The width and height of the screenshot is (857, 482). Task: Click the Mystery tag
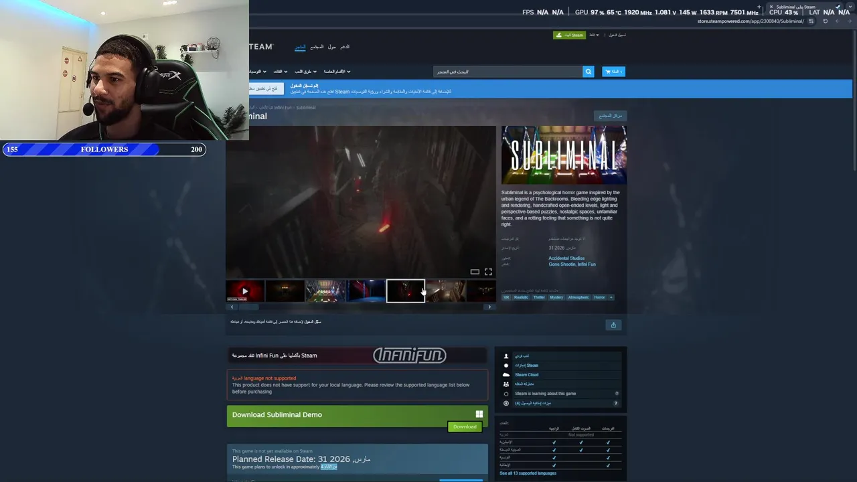pyautogui.click(x=556, y=297)
